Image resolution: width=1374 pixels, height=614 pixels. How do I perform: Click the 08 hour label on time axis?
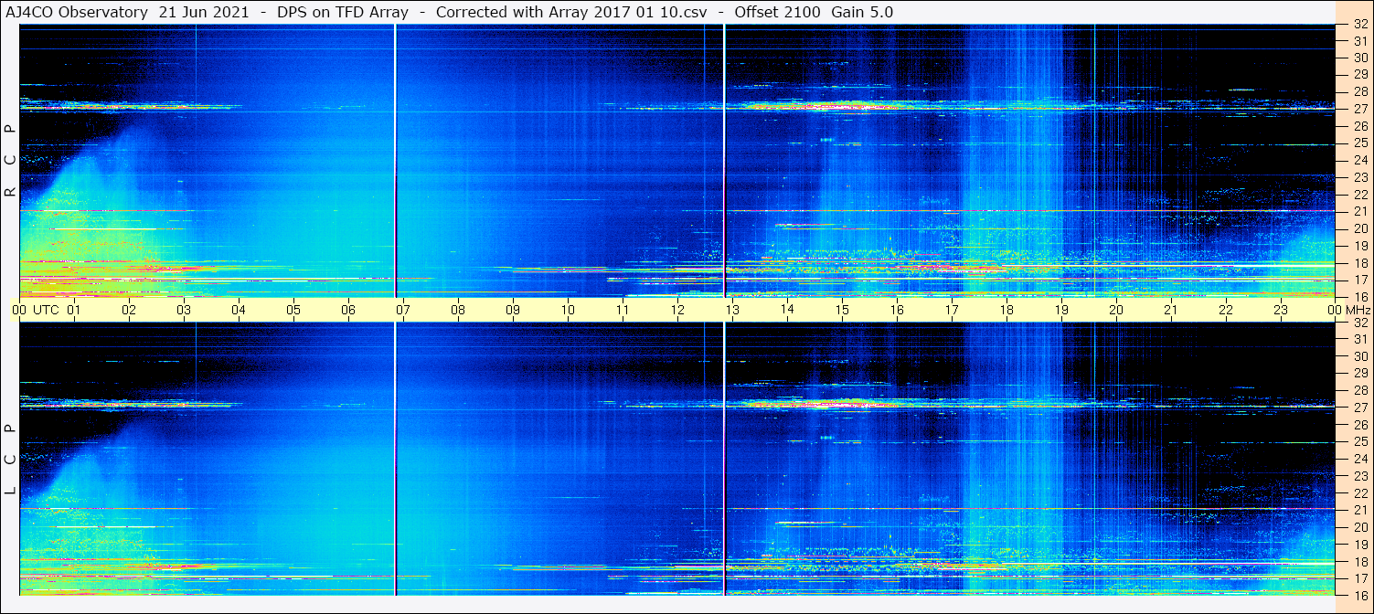[x=458, y=310]
